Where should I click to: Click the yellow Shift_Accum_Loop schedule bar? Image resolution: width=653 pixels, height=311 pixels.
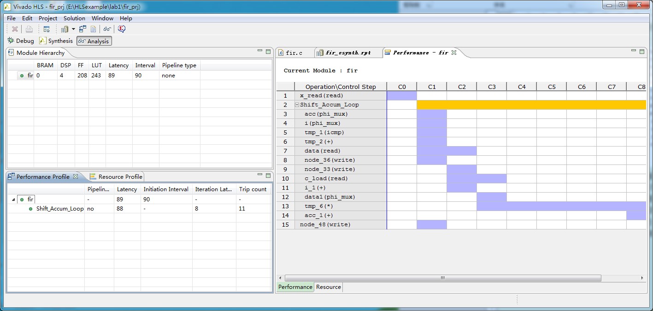(x=530, y=105)
